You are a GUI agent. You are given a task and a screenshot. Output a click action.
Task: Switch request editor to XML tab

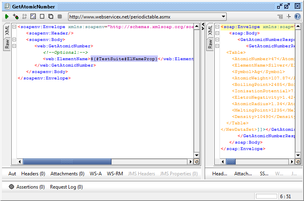7,30
